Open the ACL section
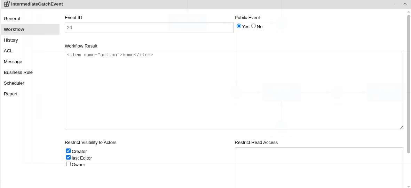Image resolution: width=411 pixels, height=188 pixels. coord(8,51)
